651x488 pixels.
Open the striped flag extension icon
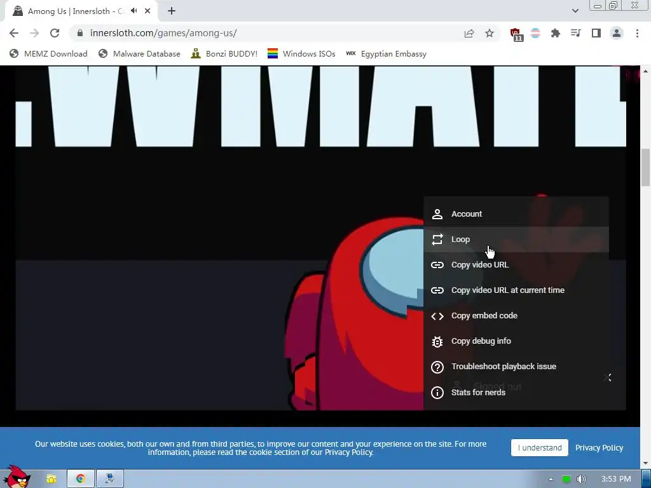click(x=535, y=33)
